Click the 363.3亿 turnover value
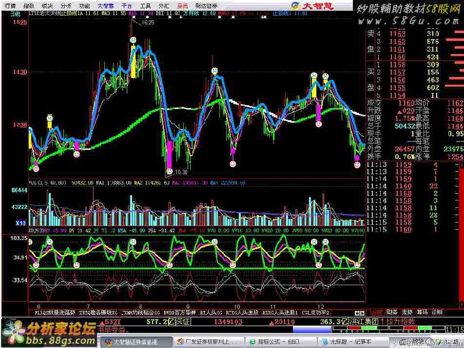This screenshot has height=348, width=464. click(x=334, y=321)
